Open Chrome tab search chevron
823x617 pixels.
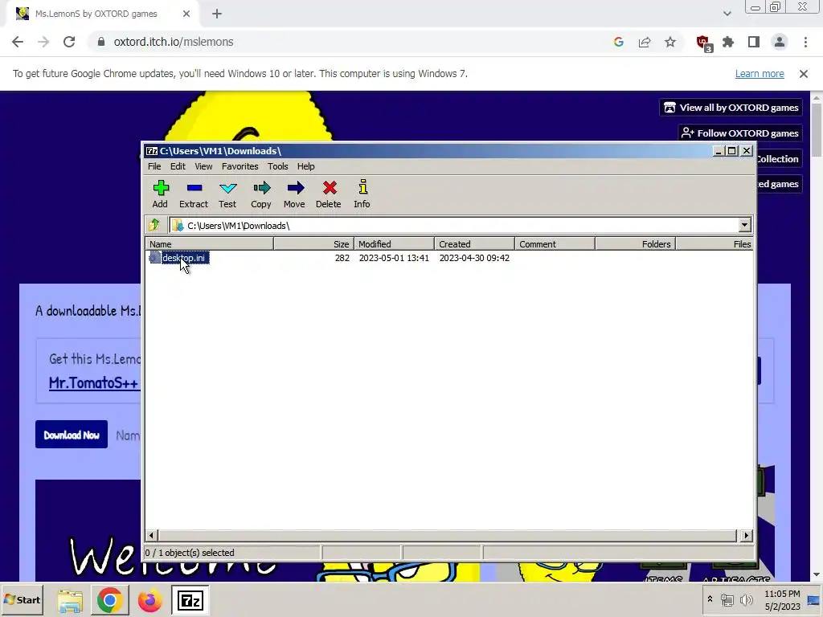tap(727, 14)
